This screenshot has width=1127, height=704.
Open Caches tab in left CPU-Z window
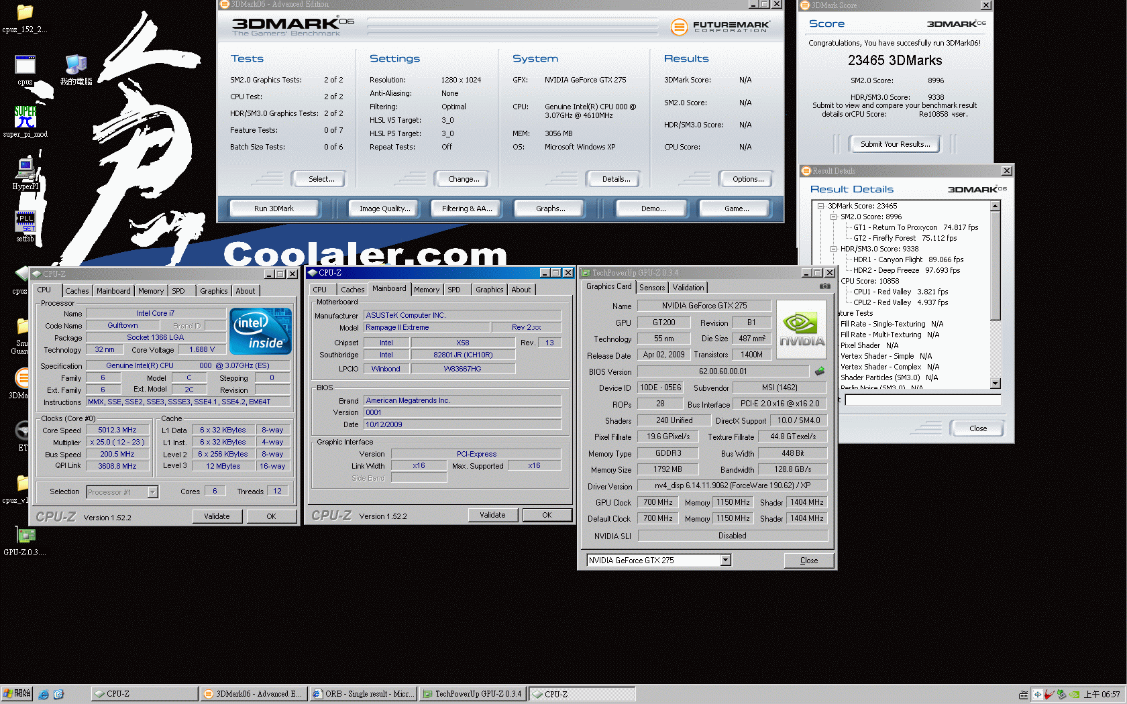point(77,291)
